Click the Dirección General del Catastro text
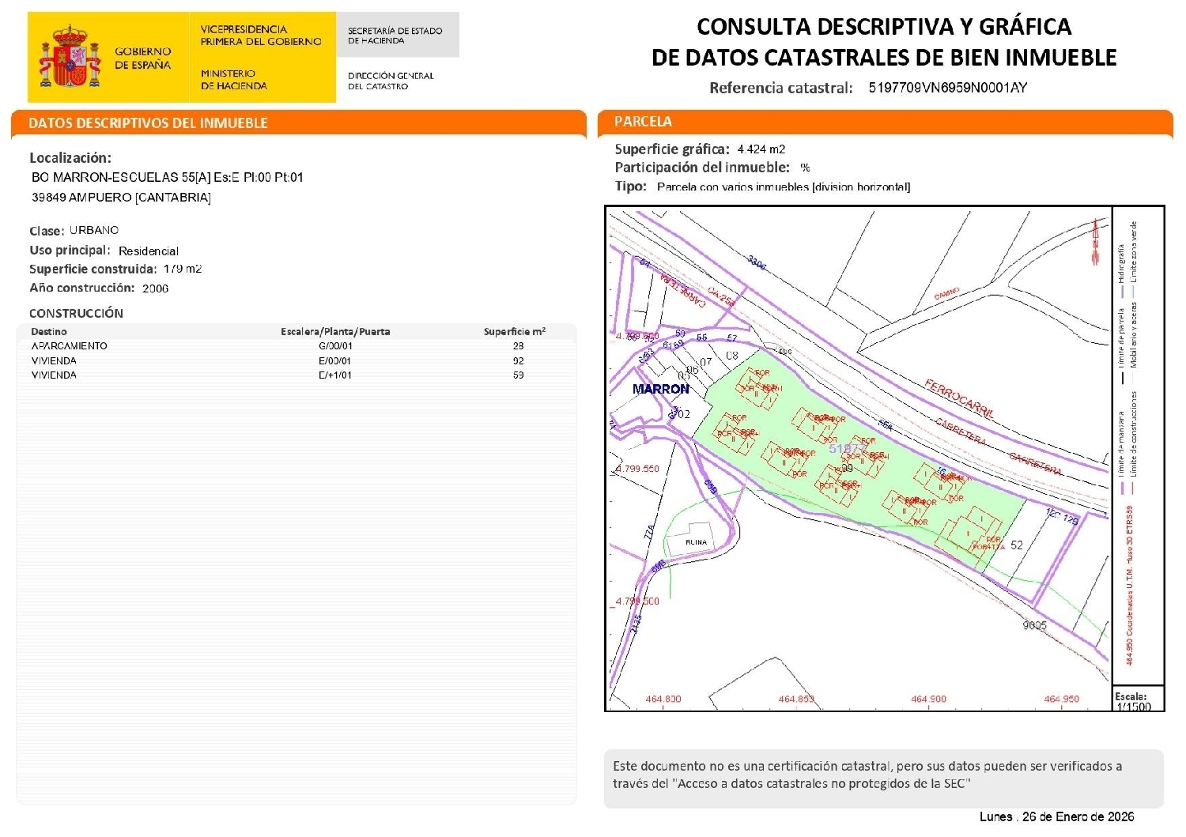 click(x=391, y=81)
